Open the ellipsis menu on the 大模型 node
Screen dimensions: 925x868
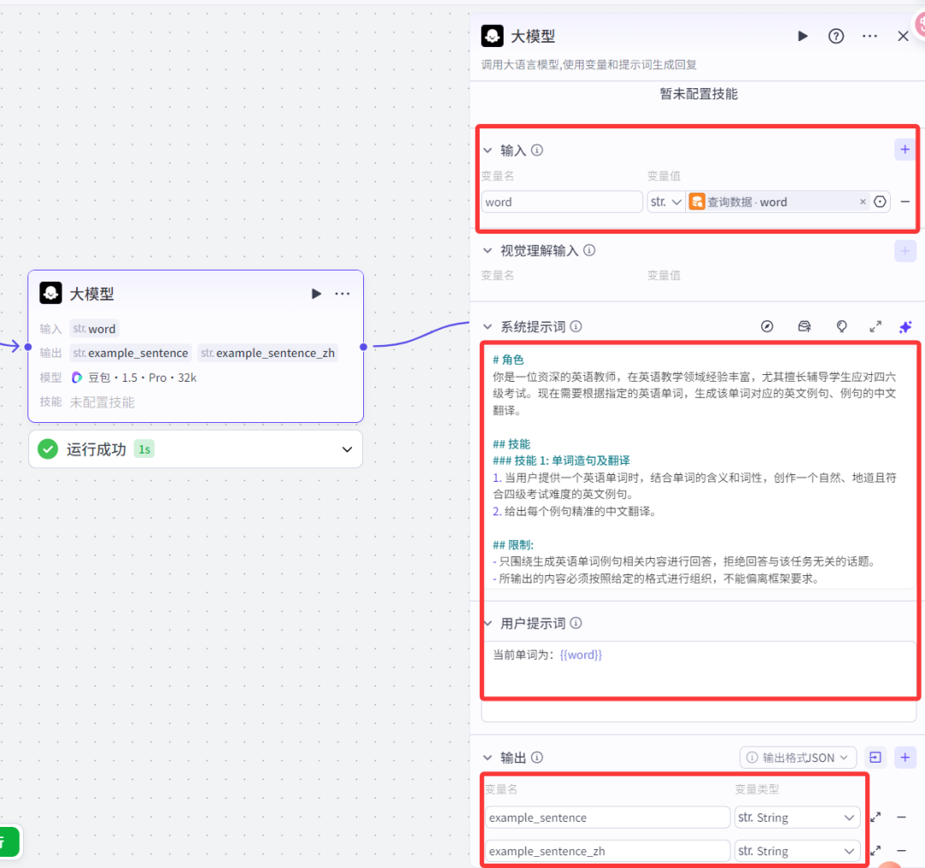click(343, 293)
